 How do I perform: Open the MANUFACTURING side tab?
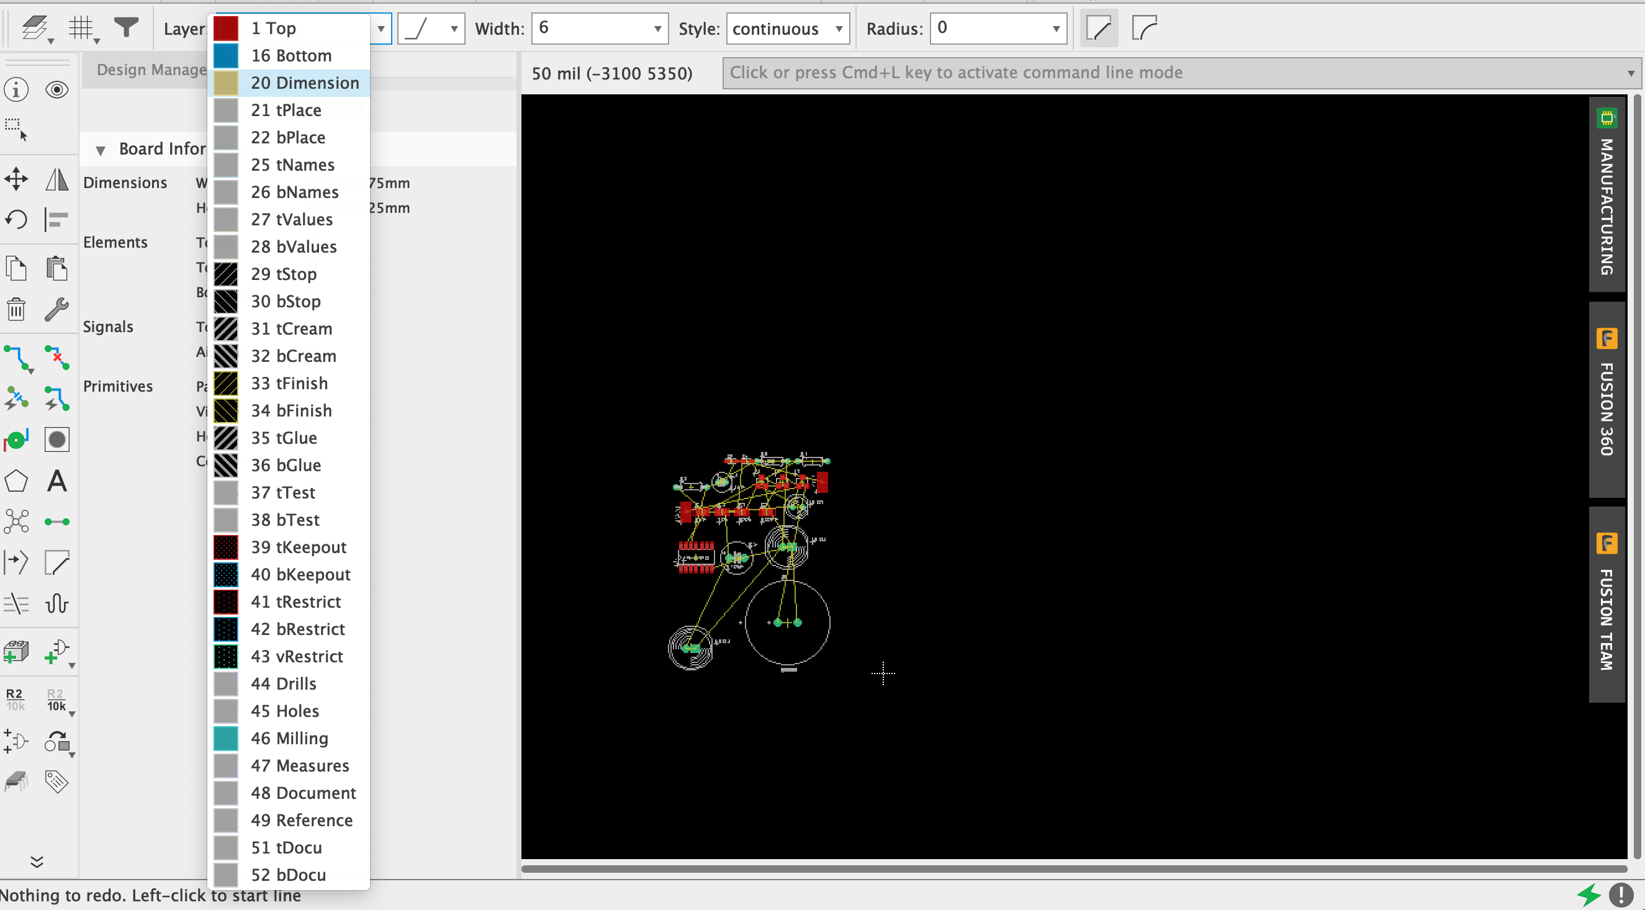(x=1607, y=194)
